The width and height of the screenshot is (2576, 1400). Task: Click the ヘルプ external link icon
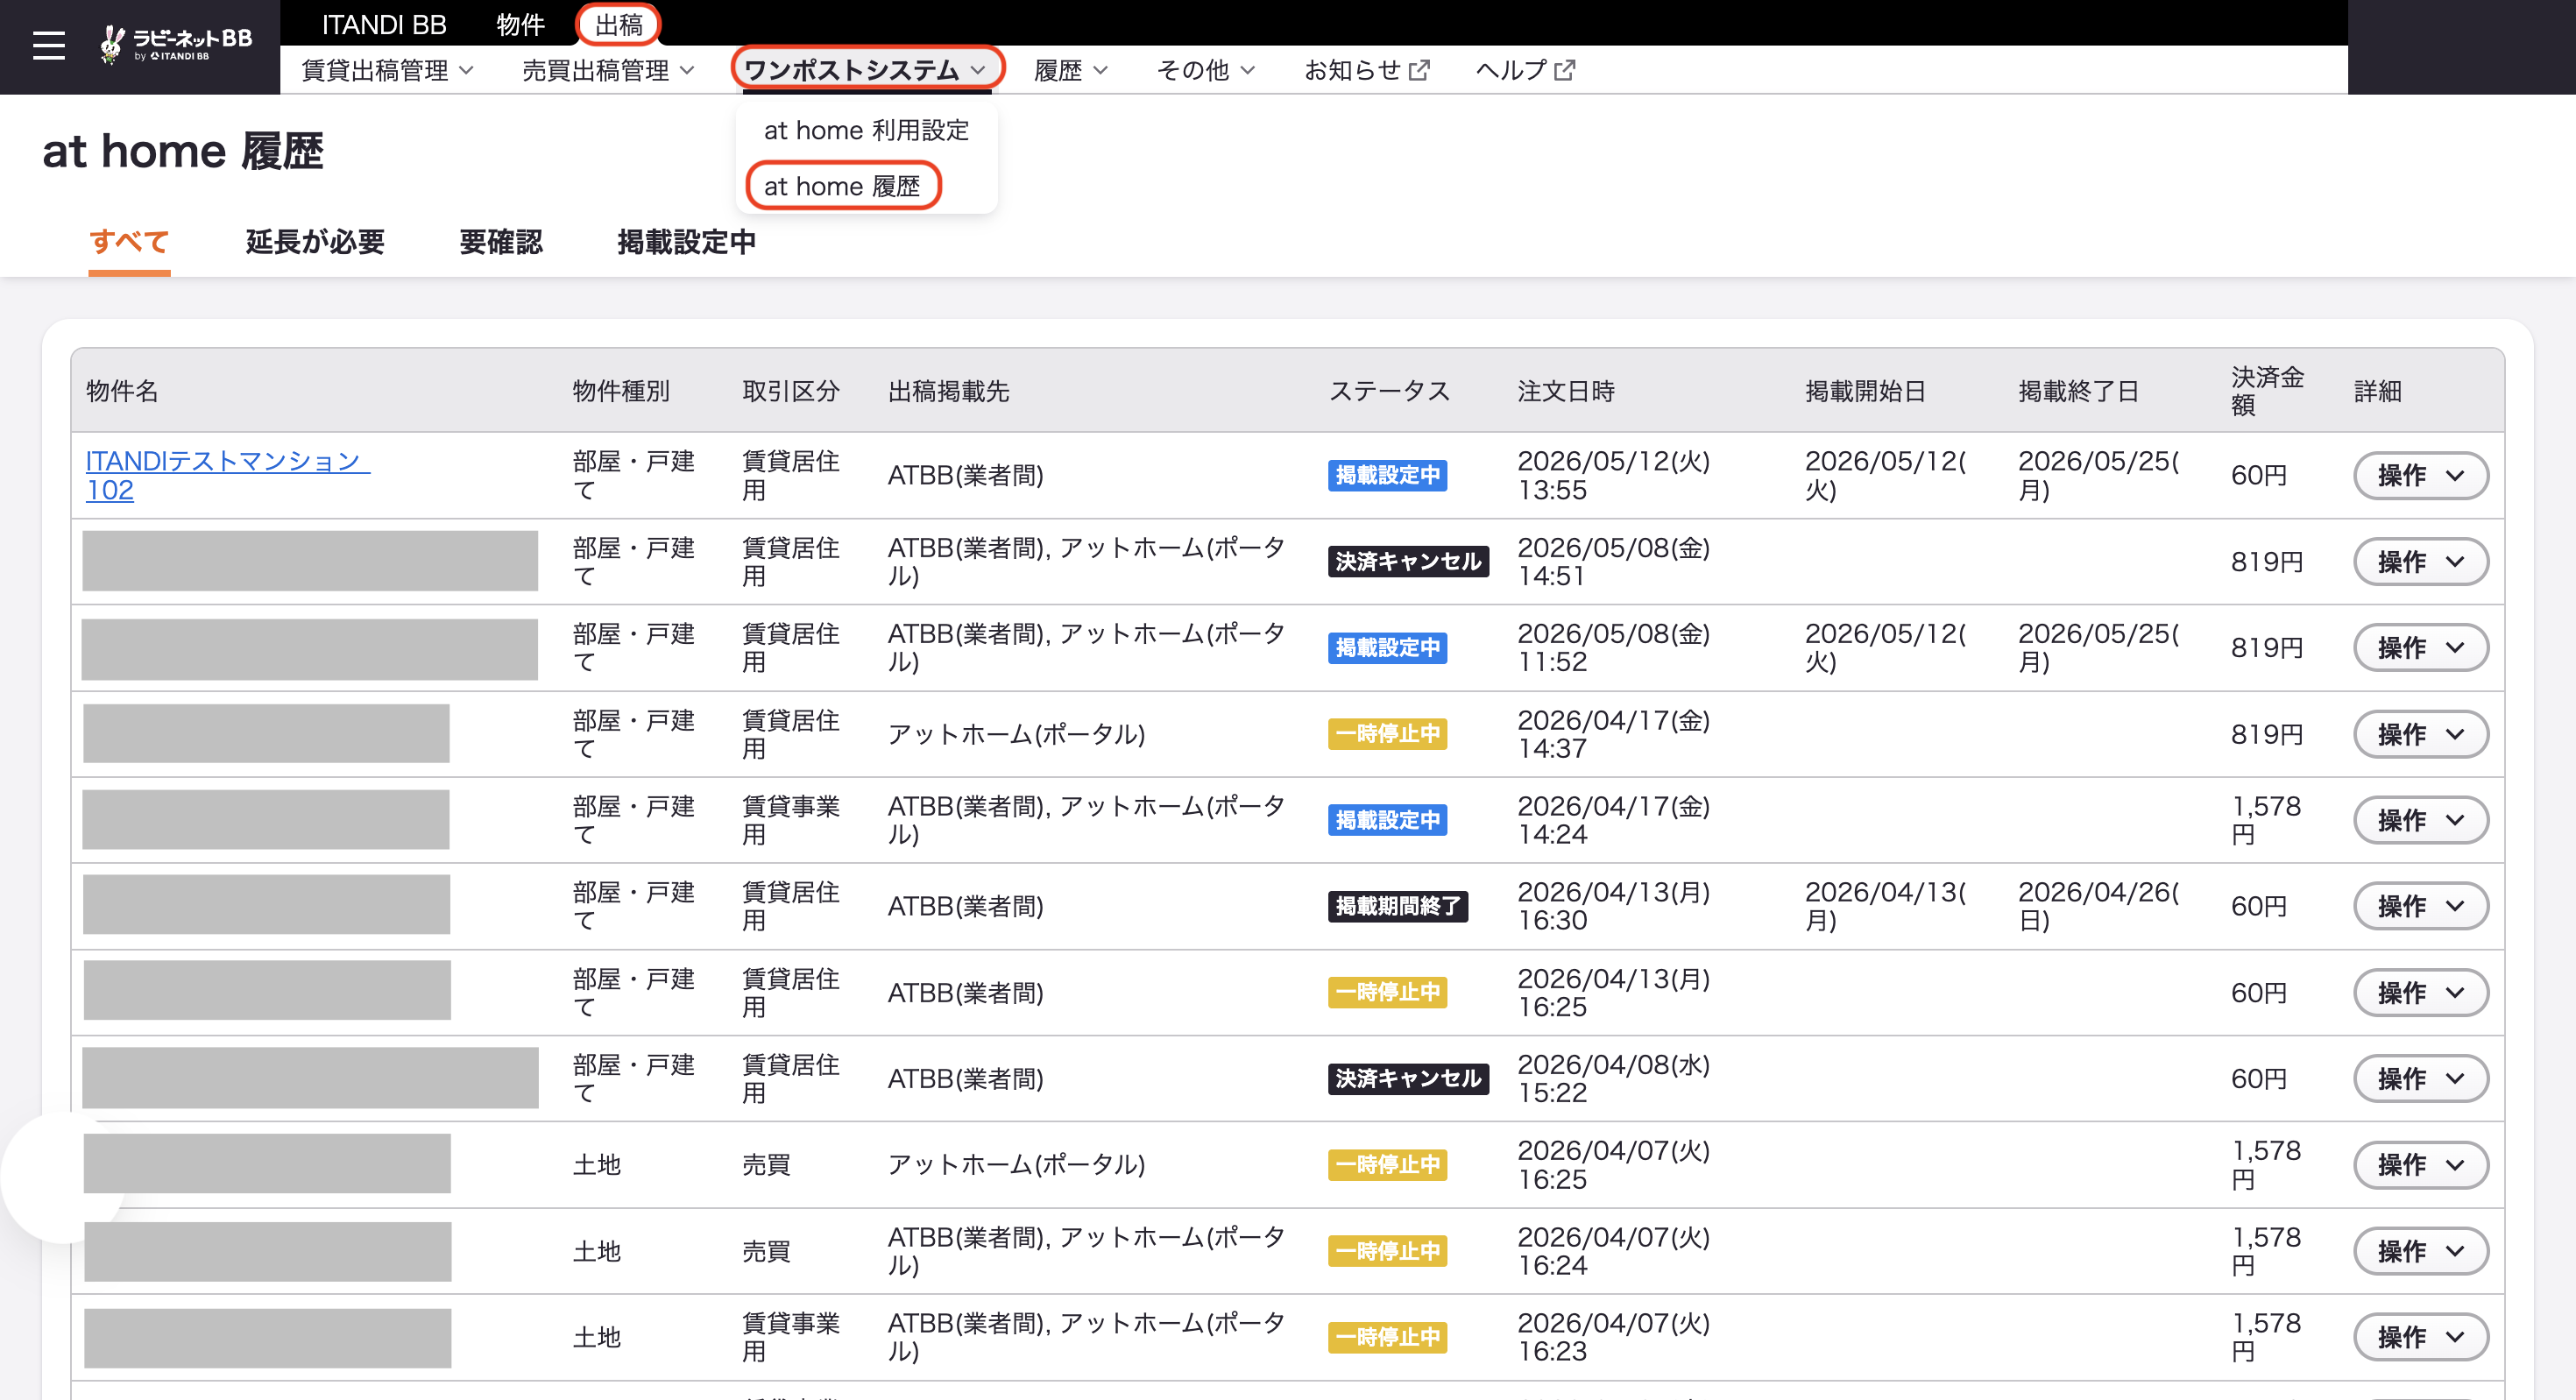(1564, 70)
